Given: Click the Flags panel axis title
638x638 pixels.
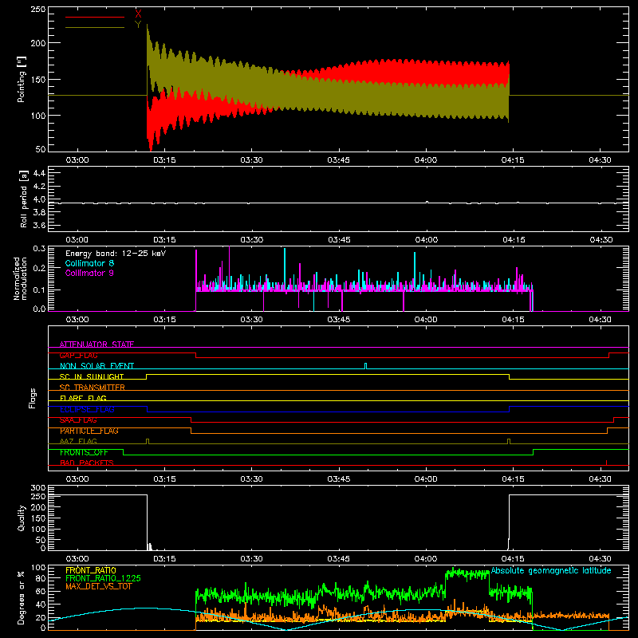Looking at the screenshot, I should click(33, 398).
